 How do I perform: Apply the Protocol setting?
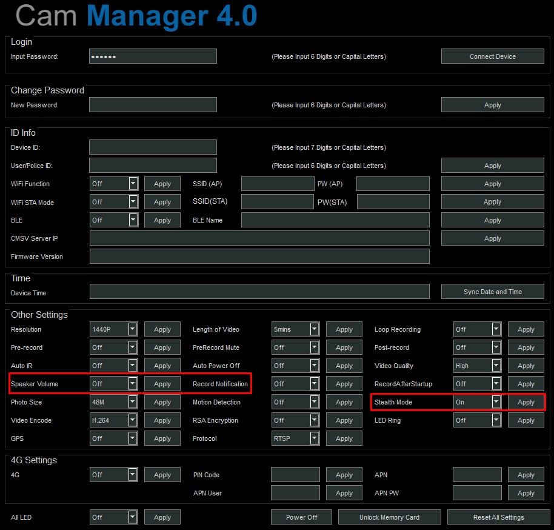point(344,438)
